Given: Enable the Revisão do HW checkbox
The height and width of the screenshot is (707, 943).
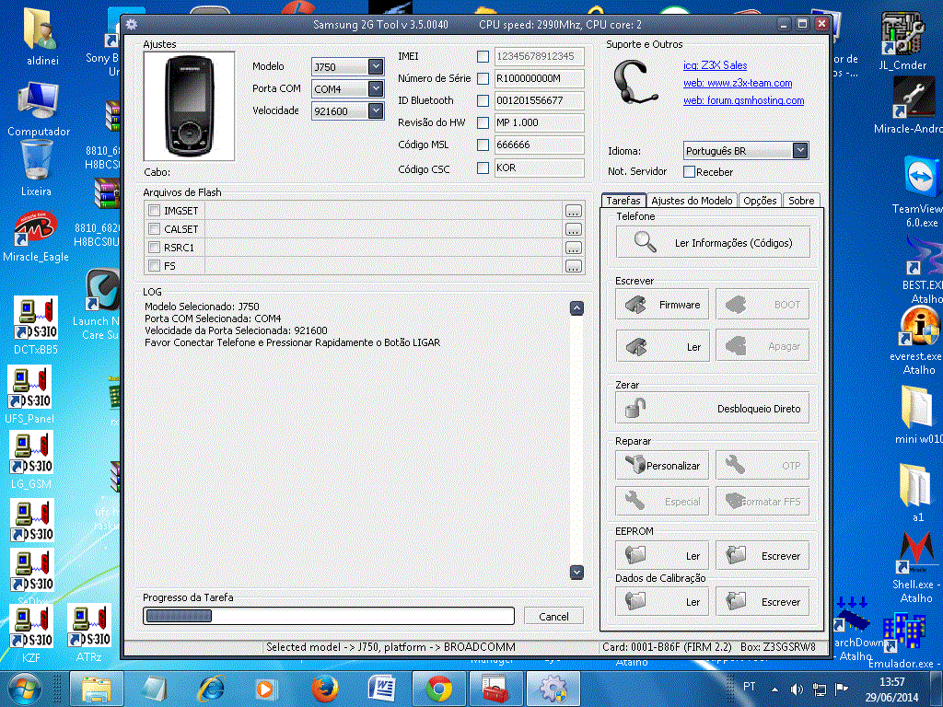Looking at the screenshot, I should (483, 122).
